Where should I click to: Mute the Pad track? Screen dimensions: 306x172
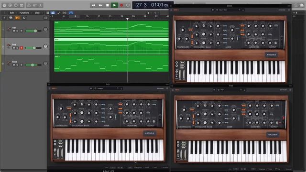[x=14, y=48]
